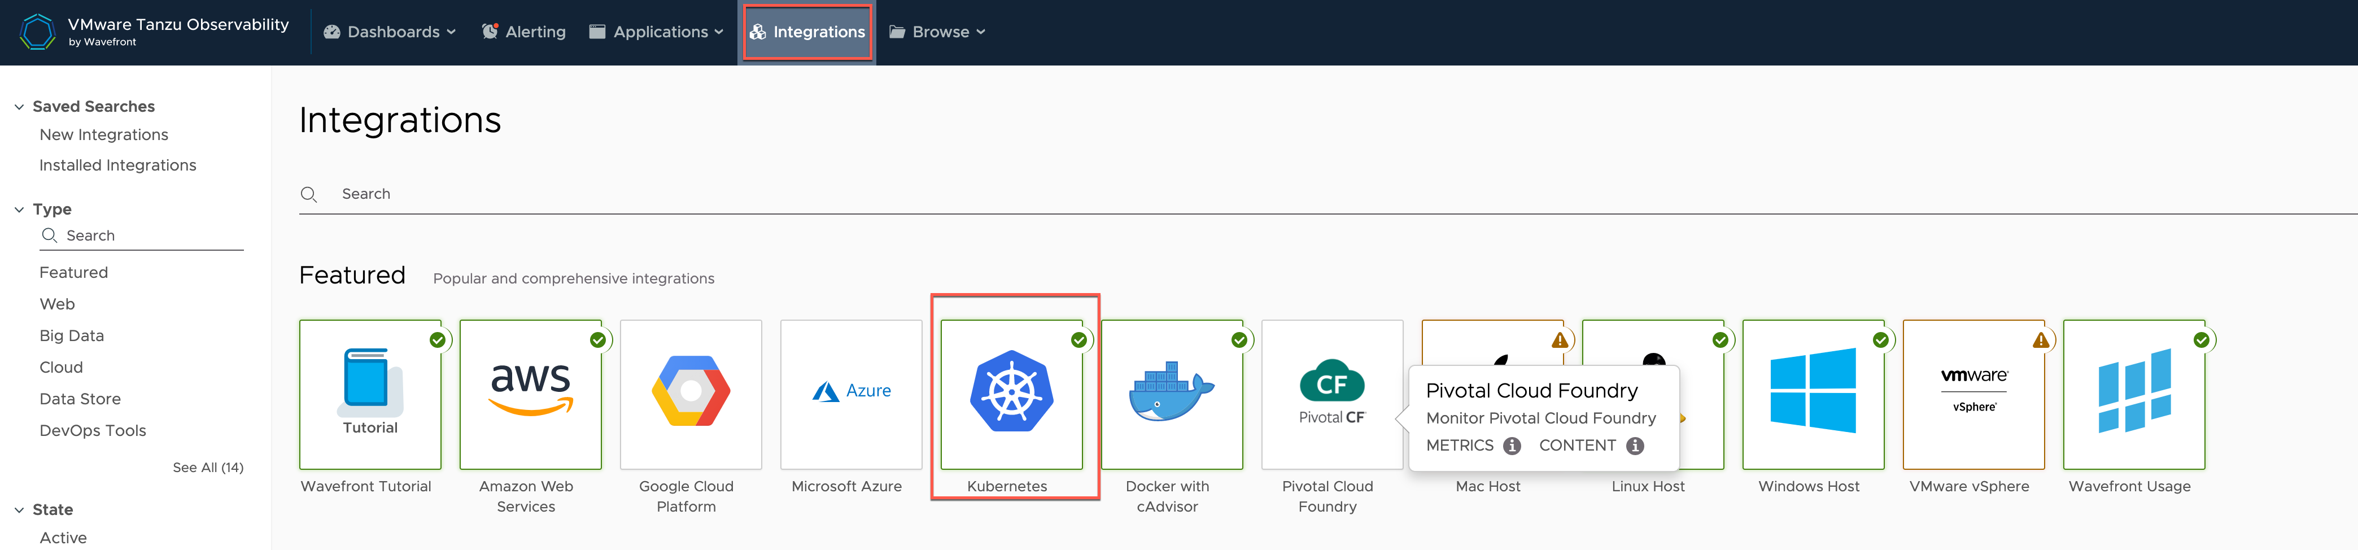Click the main integrations Search field
Image resolution: width=2358 pixels, height=550 pixels.
coord(1328,194)
